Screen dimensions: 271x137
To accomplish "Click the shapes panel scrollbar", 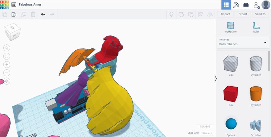I will [x=269, y=61].
